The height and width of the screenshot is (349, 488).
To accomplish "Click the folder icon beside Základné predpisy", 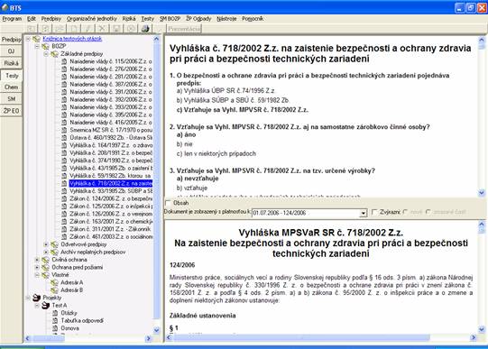I will (54, 54).
